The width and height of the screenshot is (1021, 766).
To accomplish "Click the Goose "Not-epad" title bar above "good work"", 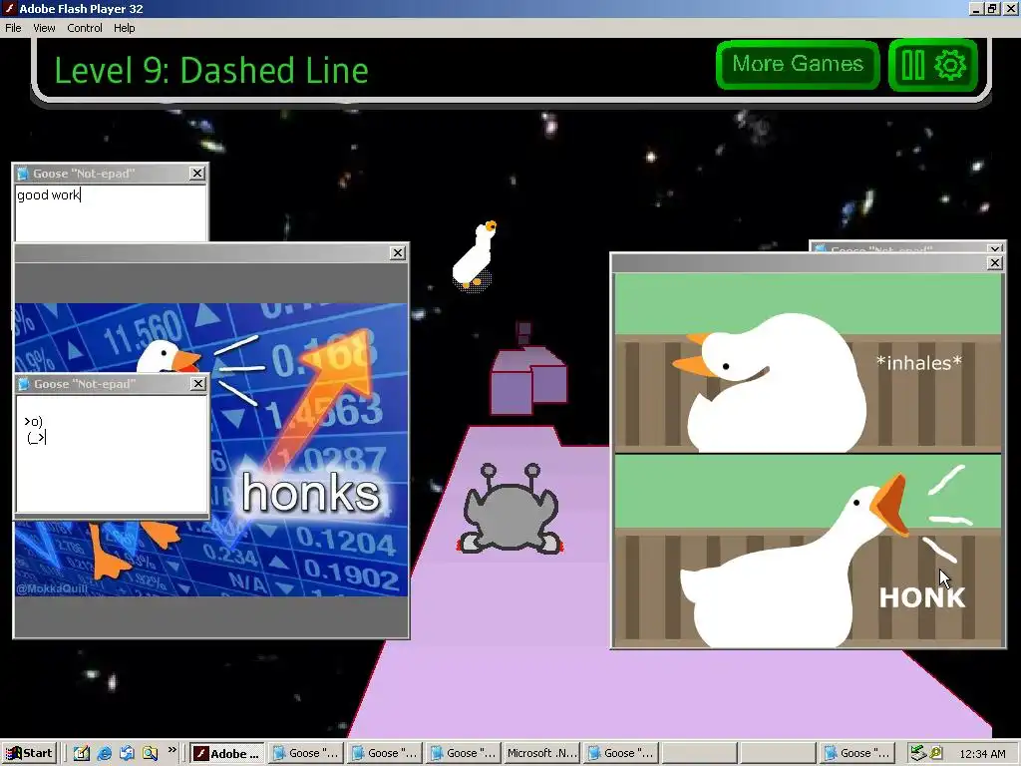I will pyautogui.click(x=110, y=174).
